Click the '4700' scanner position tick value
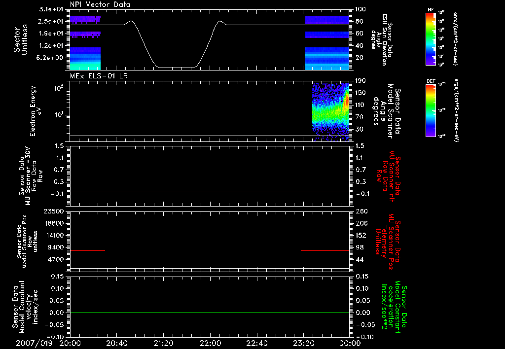505x349 pixels. click(56, 259)
